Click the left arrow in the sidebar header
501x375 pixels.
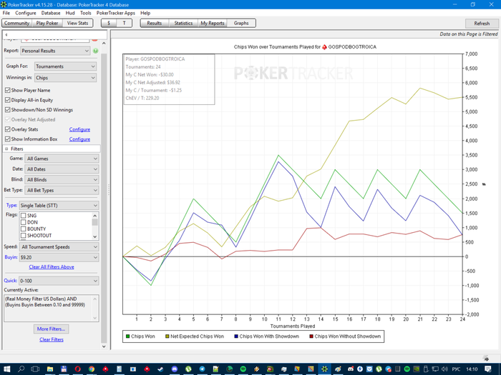point(6,35)
